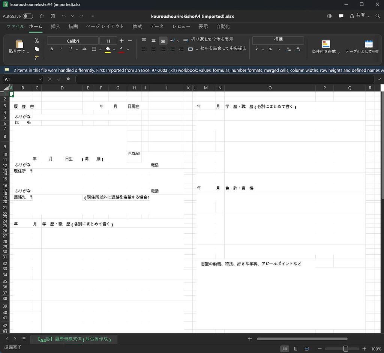Click the Borders grid icon
The width and height of the screenshot is (384, 353).
coord(94,49)
